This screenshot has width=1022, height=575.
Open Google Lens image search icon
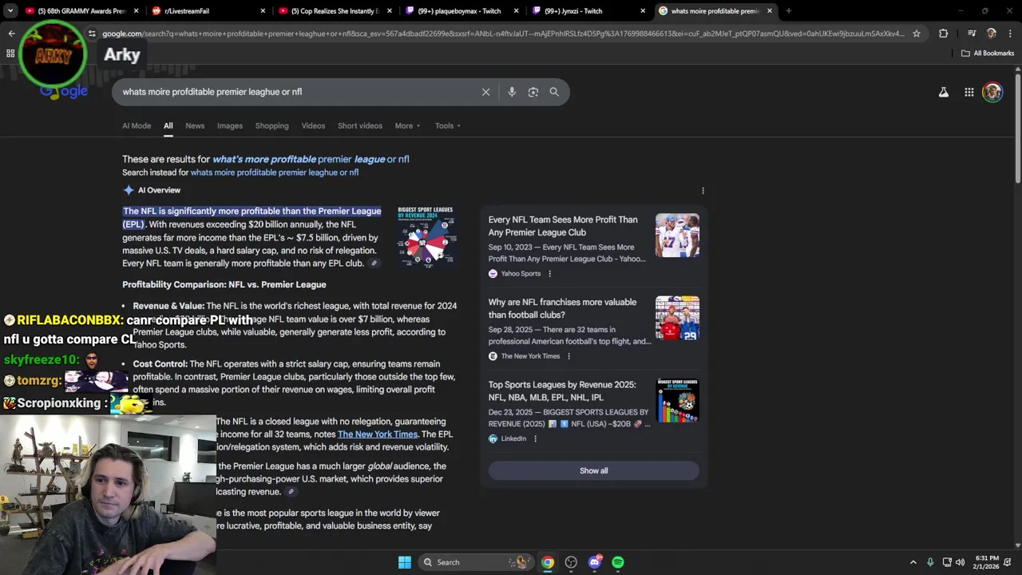[x=533, y=92]
